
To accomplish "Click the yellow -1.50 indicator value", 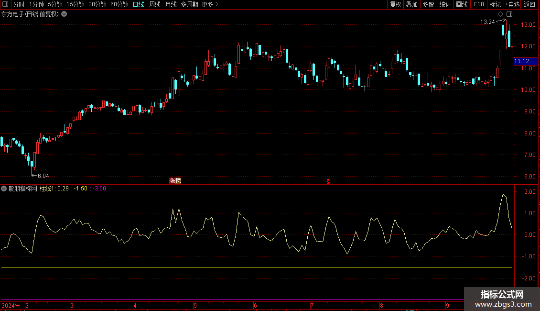I will 81,189.
